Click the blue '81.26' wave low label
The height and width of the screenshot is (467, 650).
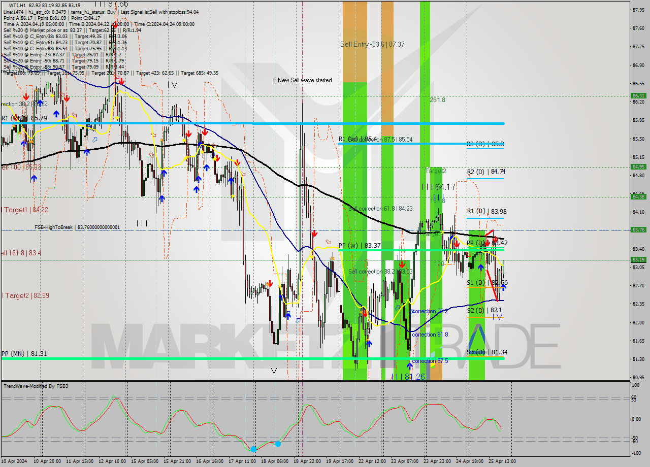(x=408, y=377)
